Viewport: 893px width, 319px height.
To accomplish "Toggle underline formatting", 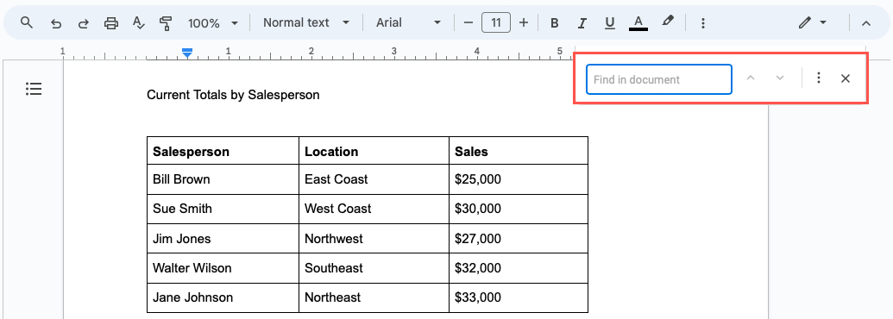I will tap(610, 23).
